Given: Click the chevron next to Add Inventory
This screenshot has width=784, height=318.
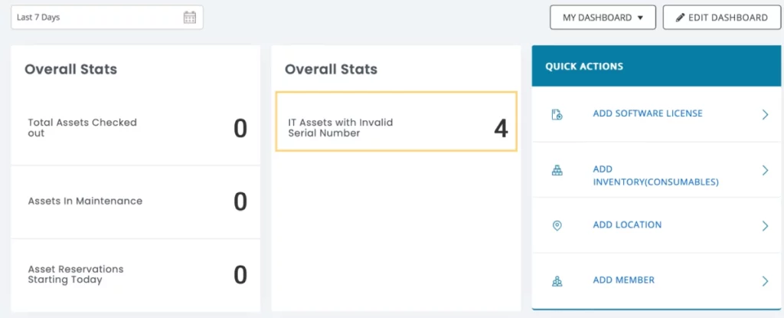Looking at the screenshot, I should 765,170.
